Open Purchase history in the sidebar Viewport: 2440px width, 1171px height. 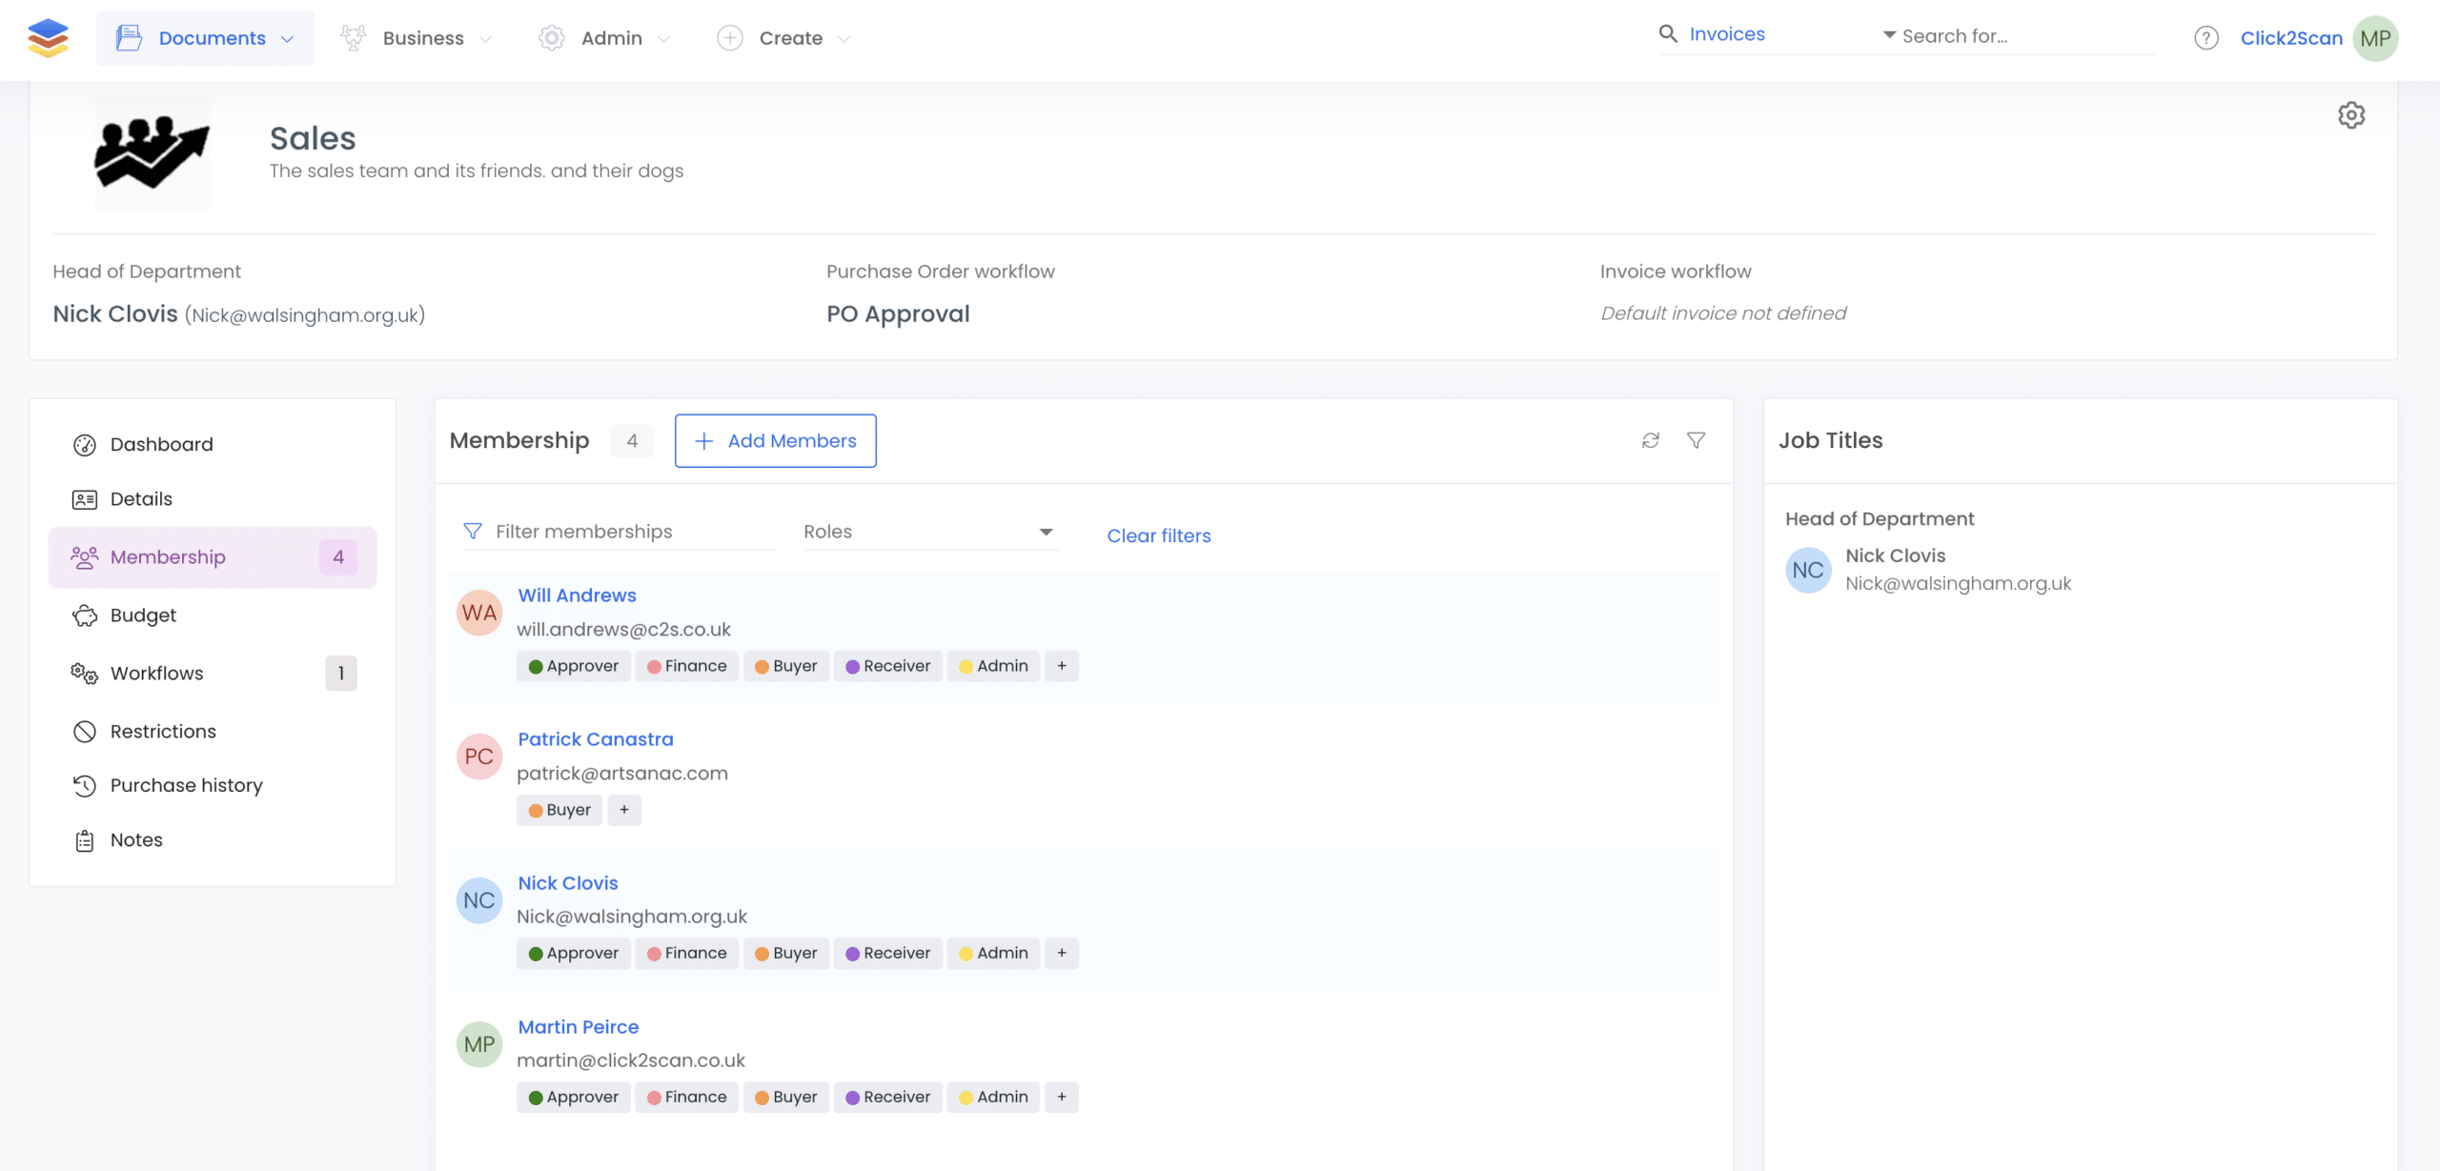[x=213, y=785]
